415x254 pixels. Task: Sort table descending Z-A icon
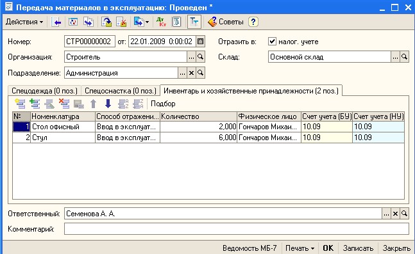pos(138,104)
